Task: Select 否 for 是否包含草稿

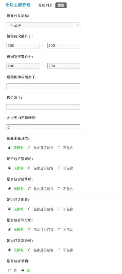Action: pyautogui.click(x=23, y=270)
